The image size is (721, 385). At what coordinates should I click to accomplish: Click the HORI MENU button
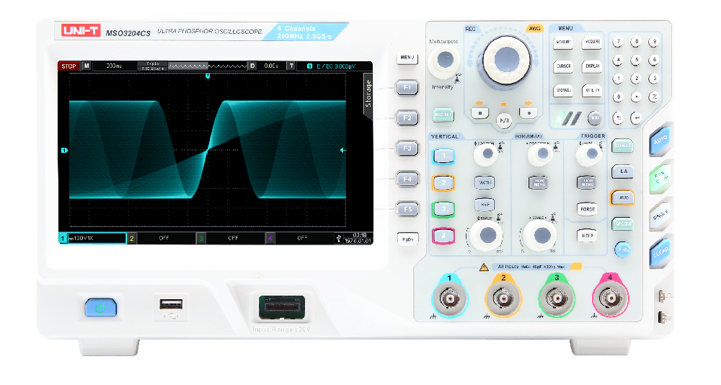[x=539, y=182]
